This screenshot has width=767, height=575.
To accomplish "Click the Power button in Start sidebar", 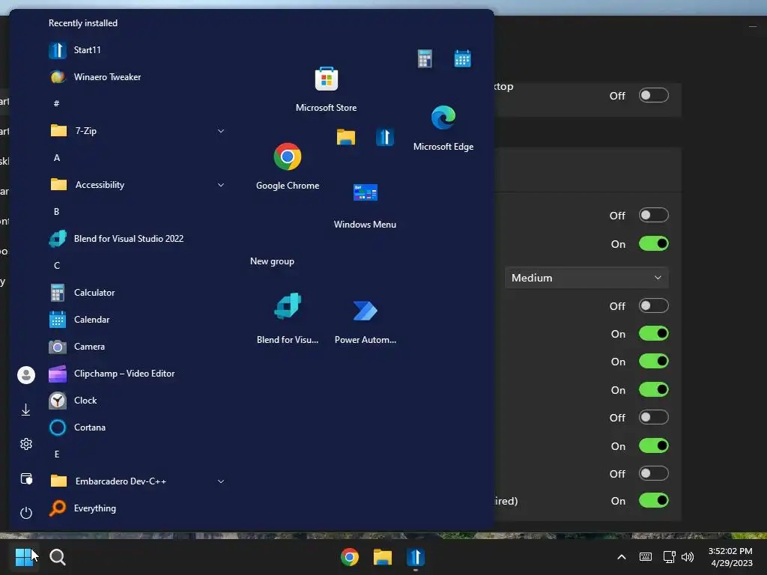I will [26, 512].
